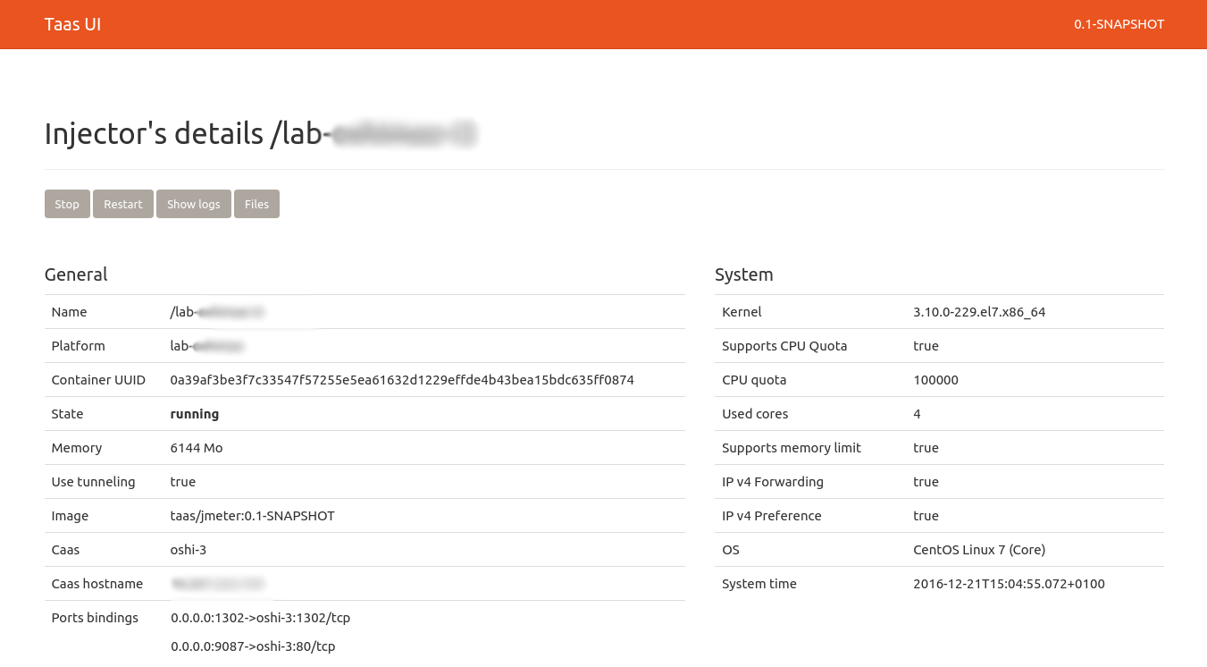Click the oshi-3 Caas value
This screenshot has height=667, width=1207.
[x=189, y=550]
